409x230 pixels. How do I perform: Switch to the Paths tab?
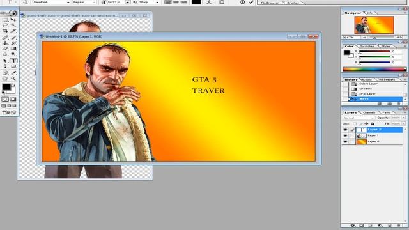click(x=387, y=112)
